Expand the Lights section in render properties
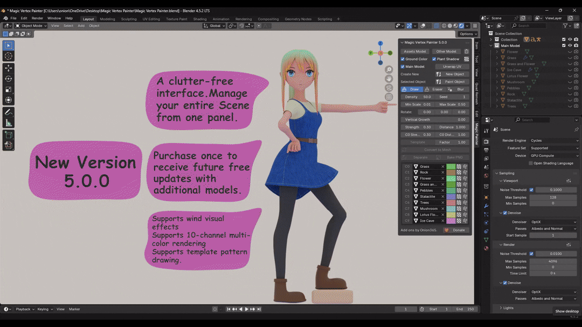Image resolution: width=582 pixels, height=327 pixels. [x=508, y=308]
